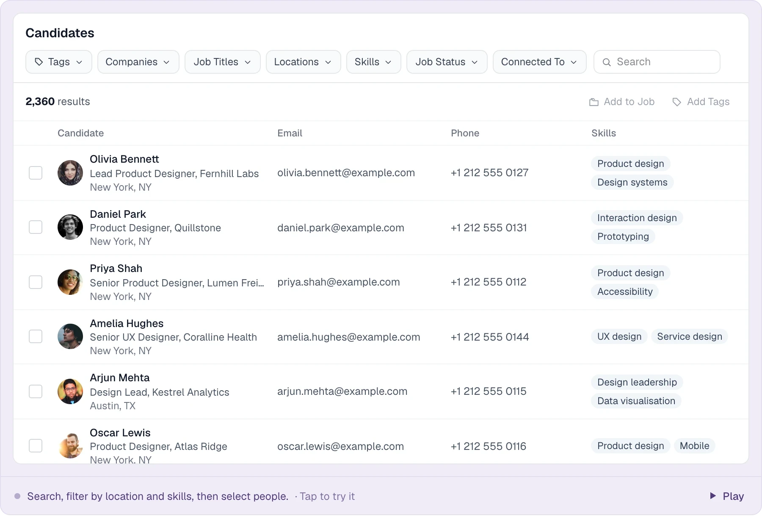Screen dimensions: 762x516
Task: Check the Priya Shah candidate checkbox
Action: point(36,282)
